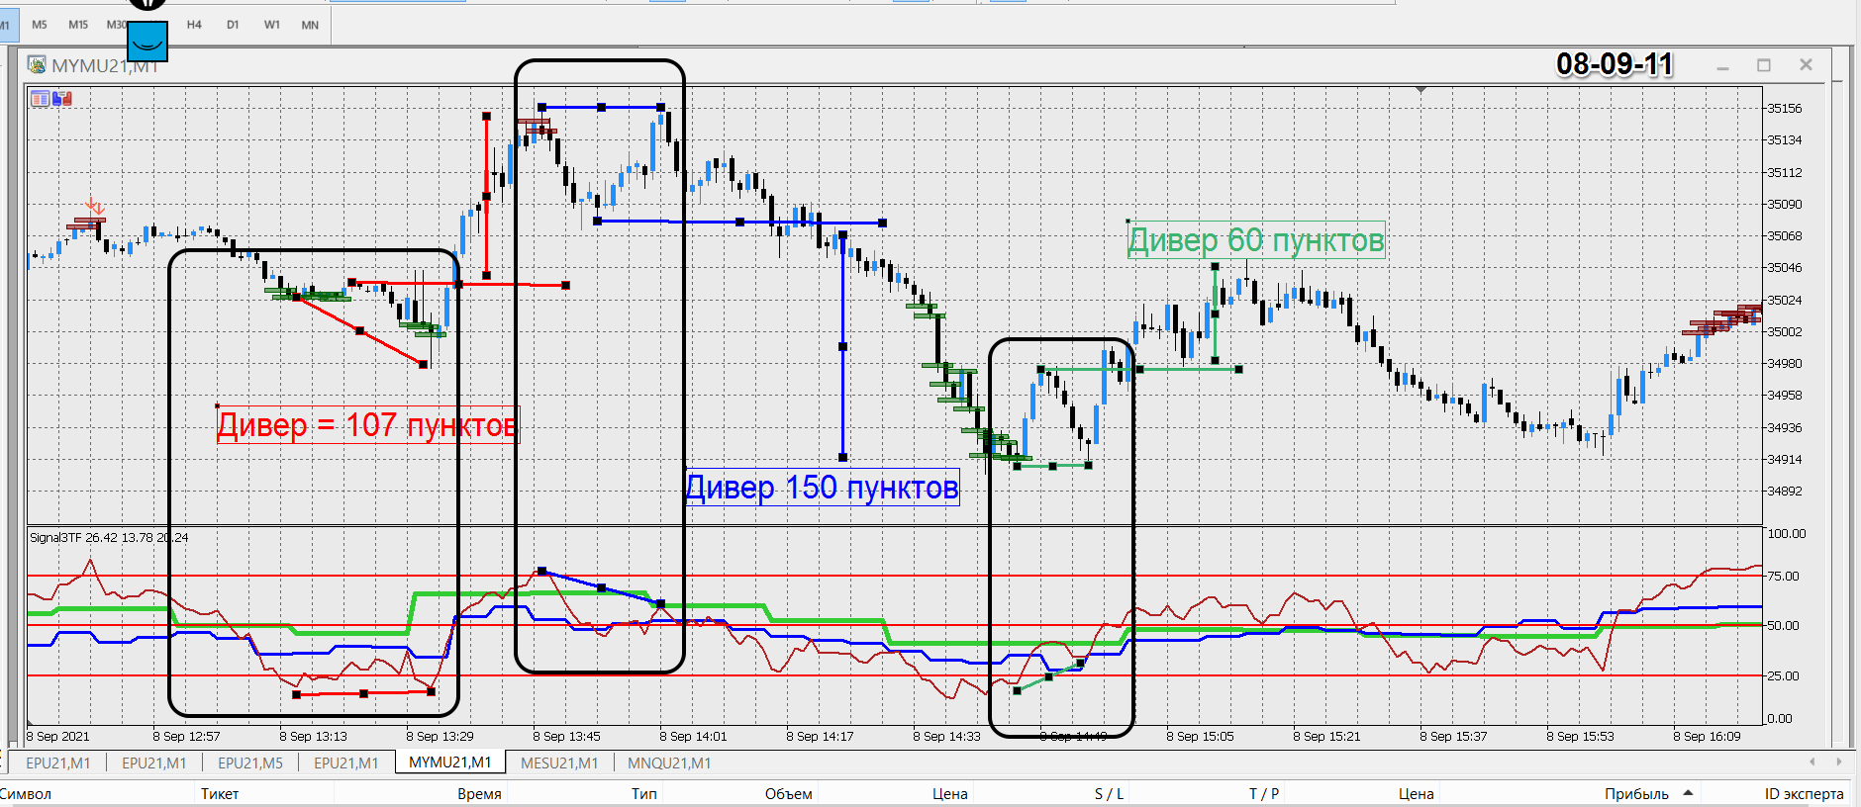Click the ID эксперта column header
The height and width of the screenshot is (807, 1861).
1804,793
